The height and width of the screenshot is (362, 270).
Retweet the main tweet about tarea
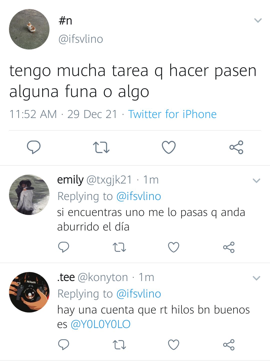click(101, 147)
